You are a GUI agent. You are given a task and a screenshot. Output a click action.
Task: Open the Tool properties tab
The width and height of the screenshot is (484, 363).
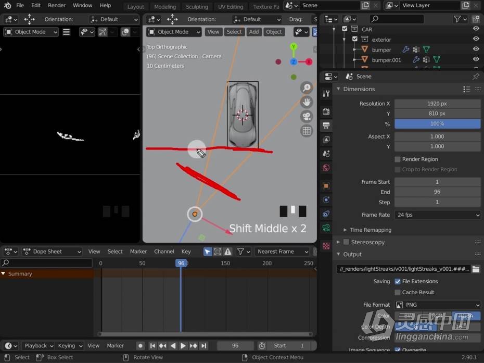point(326,94)
